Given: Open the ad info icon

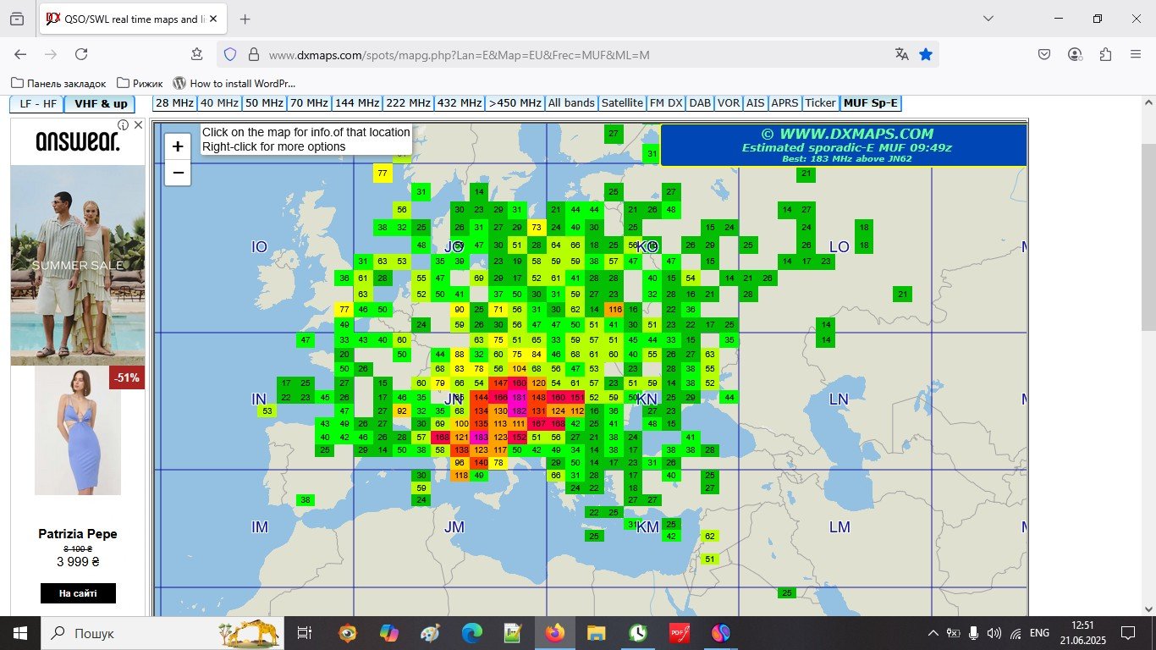Looking at the screenshot, I should pyautogui.click(x=124, y=125).
